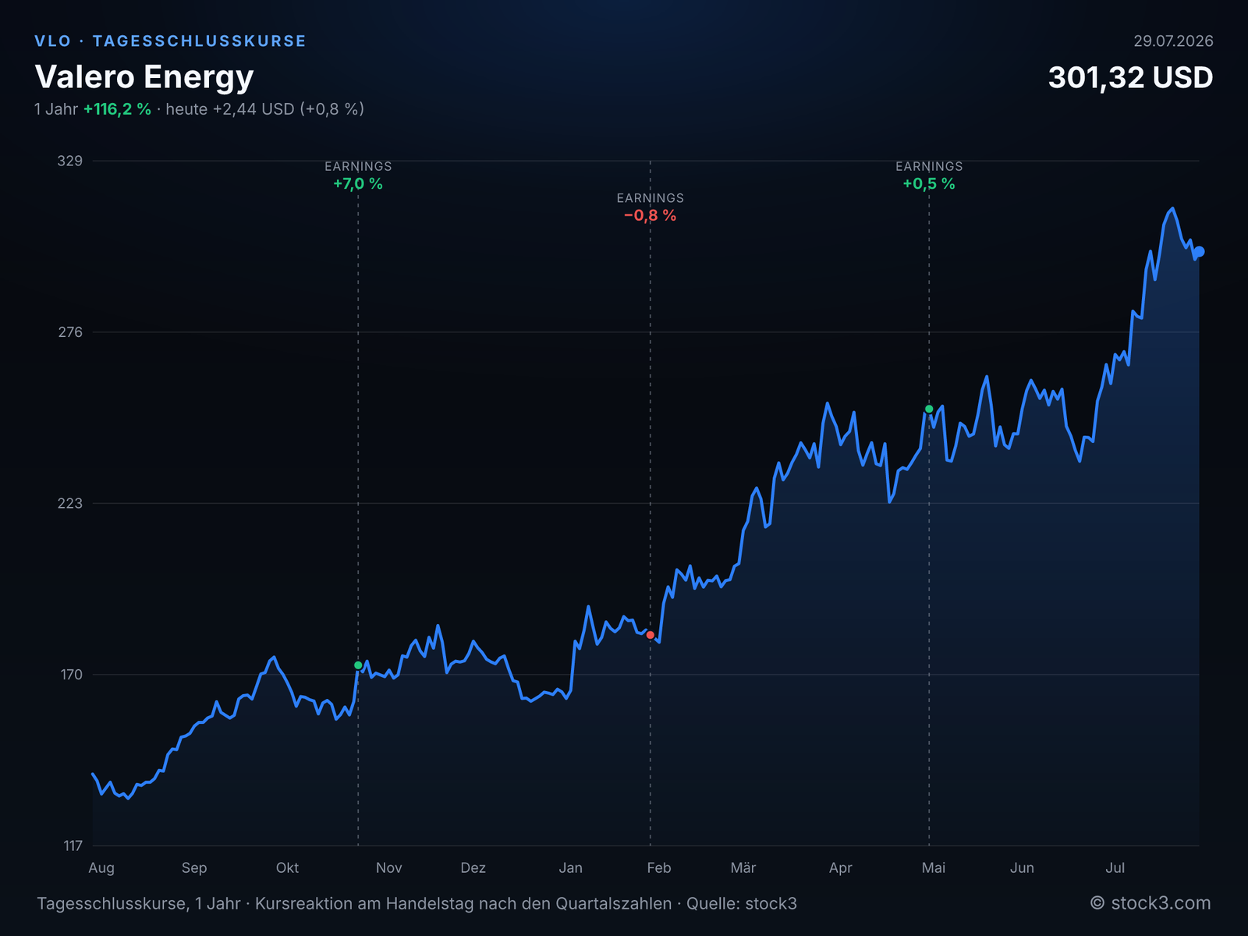The height and width of the screenshot is (936, 1248).
Task: Click the heute +2,44 USD (+0,8 %) text
Action: click(x=265, y=109)
